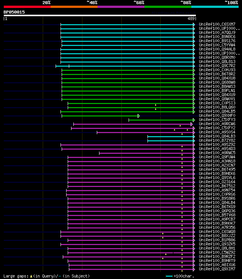This screenshot has height=279, width=242.
Task: Open hit UniRef100_Q6PQ36
Action: click(x=217, y=211)
